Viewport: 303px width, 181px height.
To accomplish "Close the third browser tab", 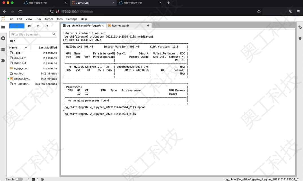I will pos(161,3).
